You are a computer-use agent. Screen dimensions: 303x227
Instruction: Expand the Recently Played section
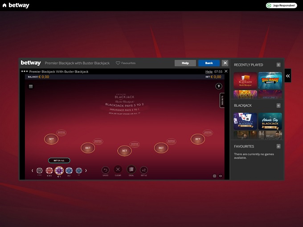tap(278, 65)
